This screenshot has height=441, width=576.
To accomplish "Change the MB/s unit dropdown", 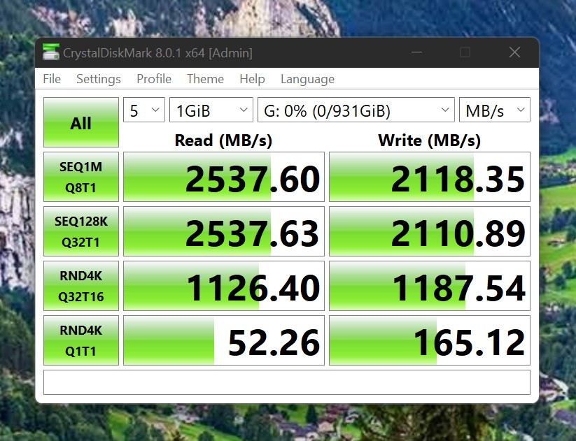I will pos(494,110).
